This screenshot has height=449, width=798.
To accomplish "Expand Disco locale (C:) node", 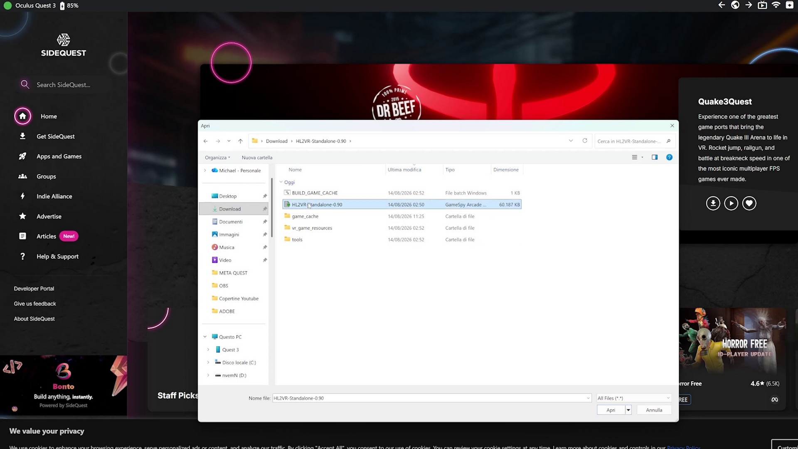I will point(208,363).
